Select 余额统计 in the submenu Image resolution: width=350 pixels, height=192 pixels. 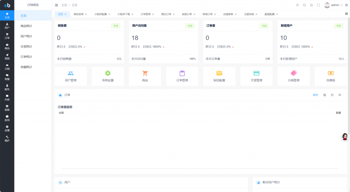pos(26,67)
